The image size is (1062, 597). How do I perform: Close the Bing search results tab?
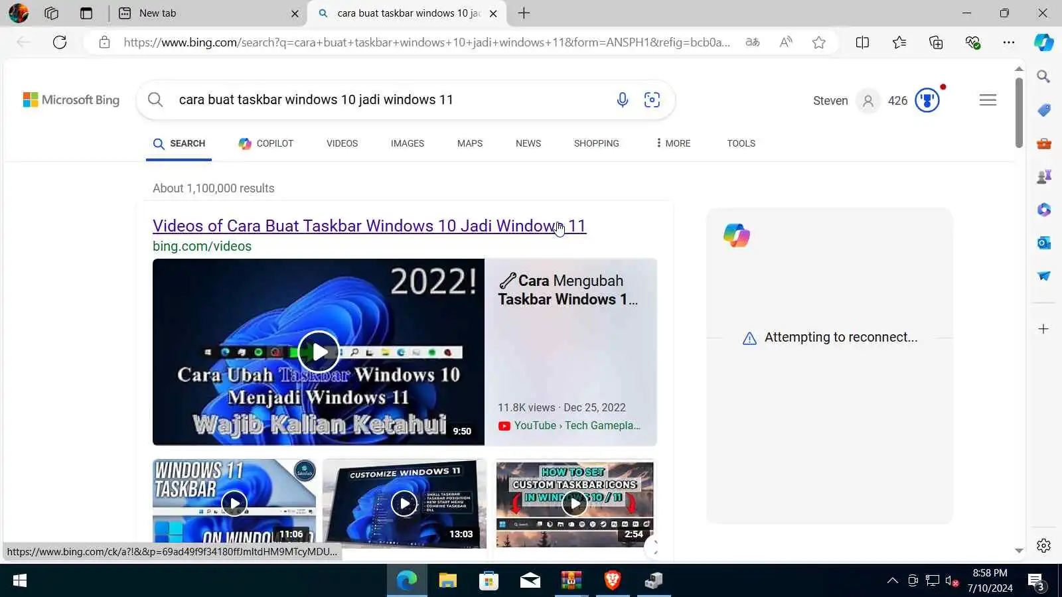tap(493, 13)
